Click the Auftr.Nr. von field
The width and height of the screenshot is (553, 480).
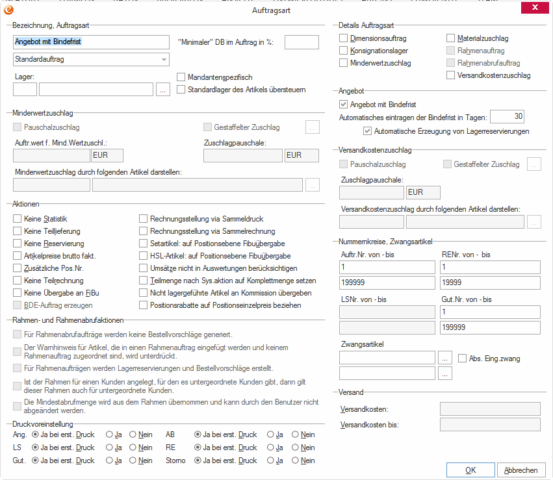(387, 267)
